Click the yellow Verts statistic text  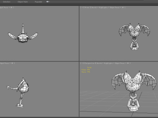(x=86, y=72)
